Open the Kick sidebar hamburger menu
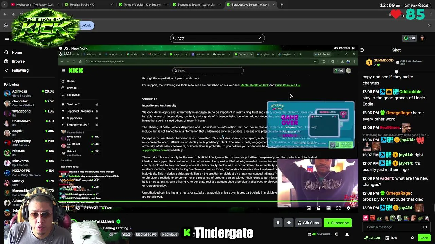 point(7,38)
